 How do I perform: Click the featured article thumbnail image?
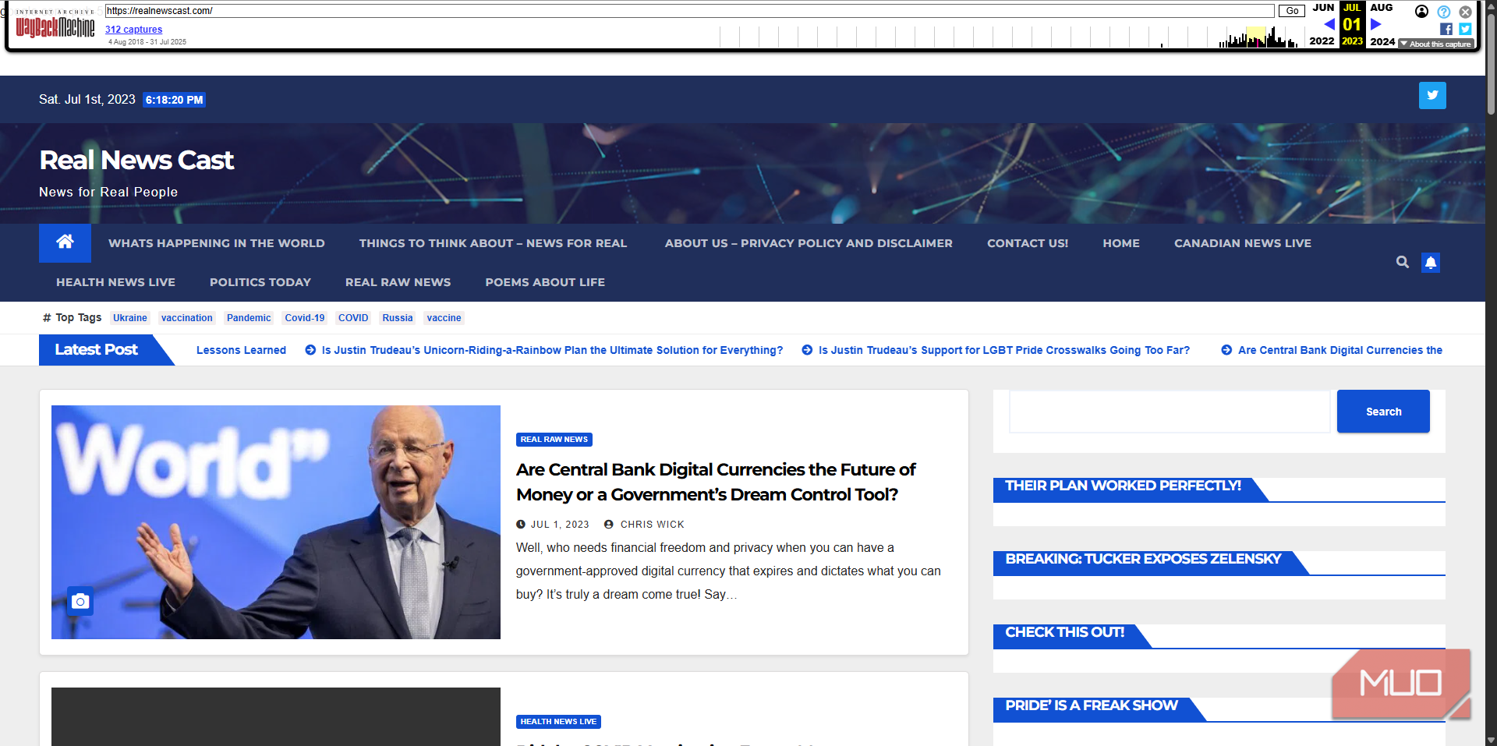pos(276,522)
